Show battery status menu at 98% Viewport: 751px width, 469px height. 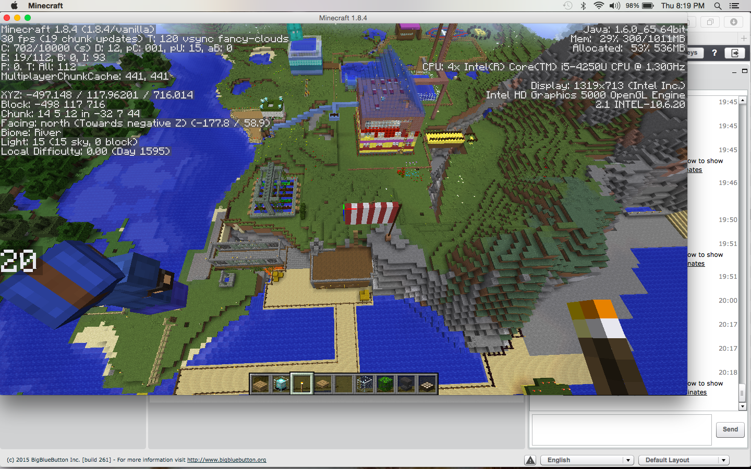[x=639, y=6]
